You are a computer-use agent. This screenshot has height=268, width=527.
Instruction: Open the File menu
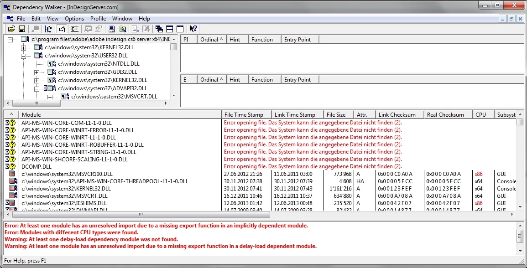[21, 19]
